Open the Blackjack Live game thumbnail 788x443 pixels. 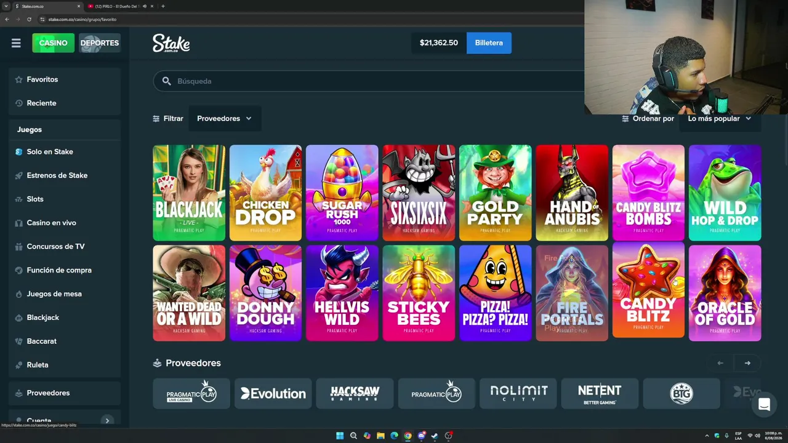coord(189,193)
